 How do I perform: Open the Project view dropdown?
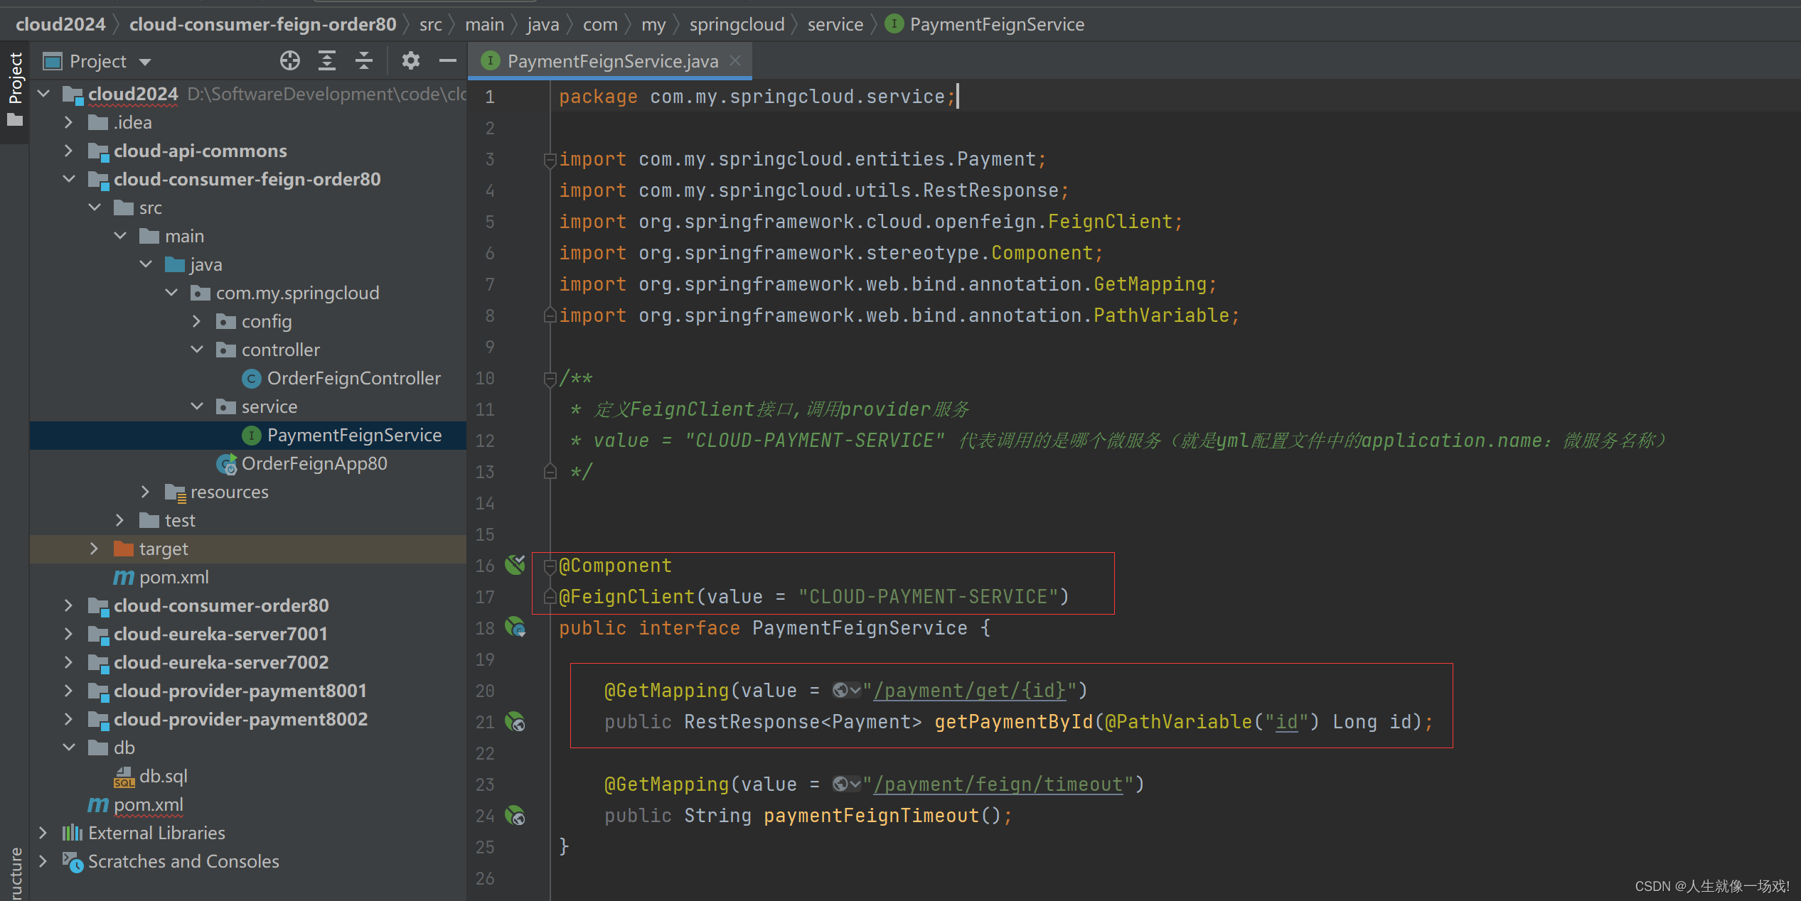coord(145,62)
